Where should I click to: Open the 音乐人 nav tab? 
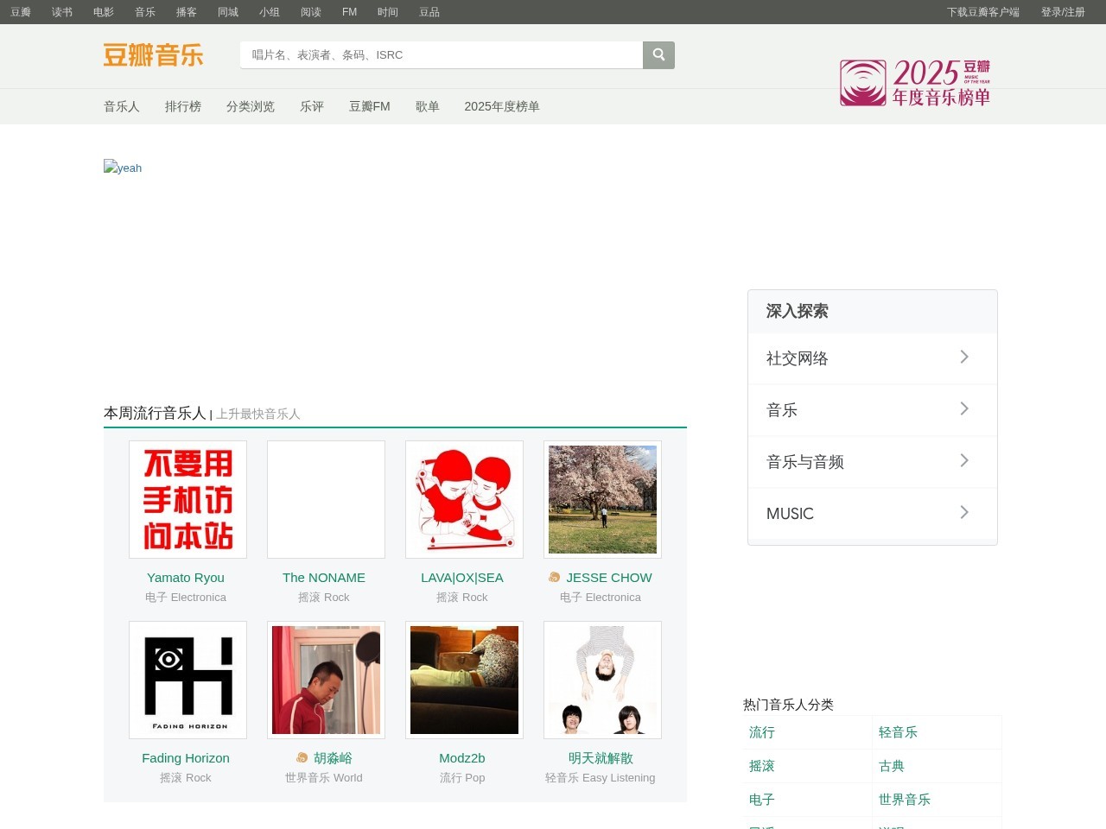pyautogui.click(x=122, y=106)
